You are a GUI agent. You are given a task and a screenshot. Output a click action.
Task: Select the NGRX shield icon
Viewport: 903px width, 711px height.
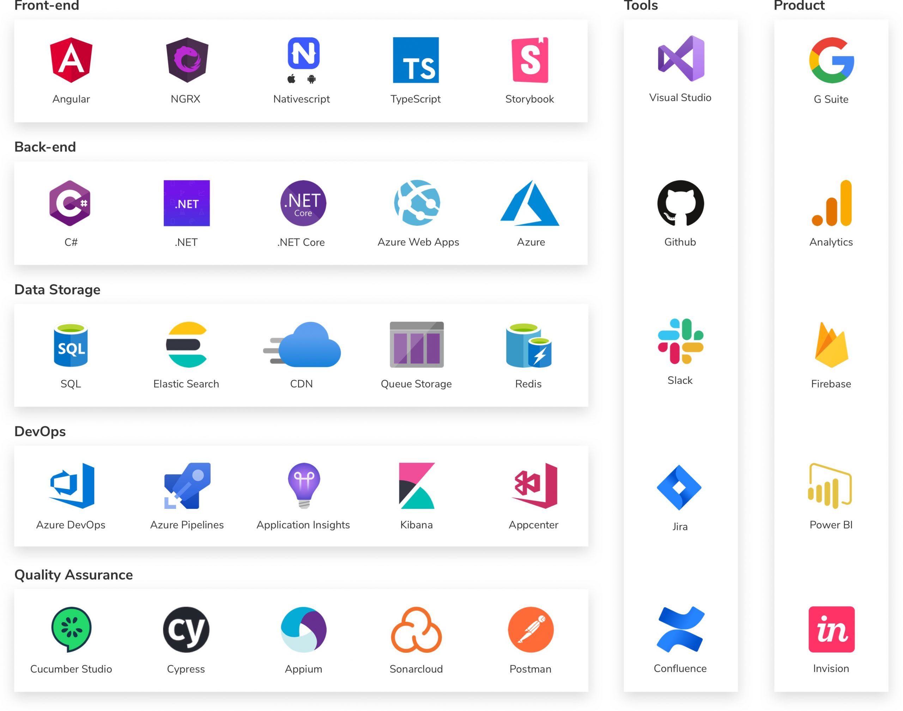tap(187, 60)
